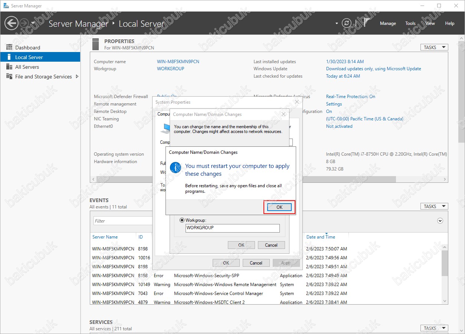Open the Manage menu

388,23
